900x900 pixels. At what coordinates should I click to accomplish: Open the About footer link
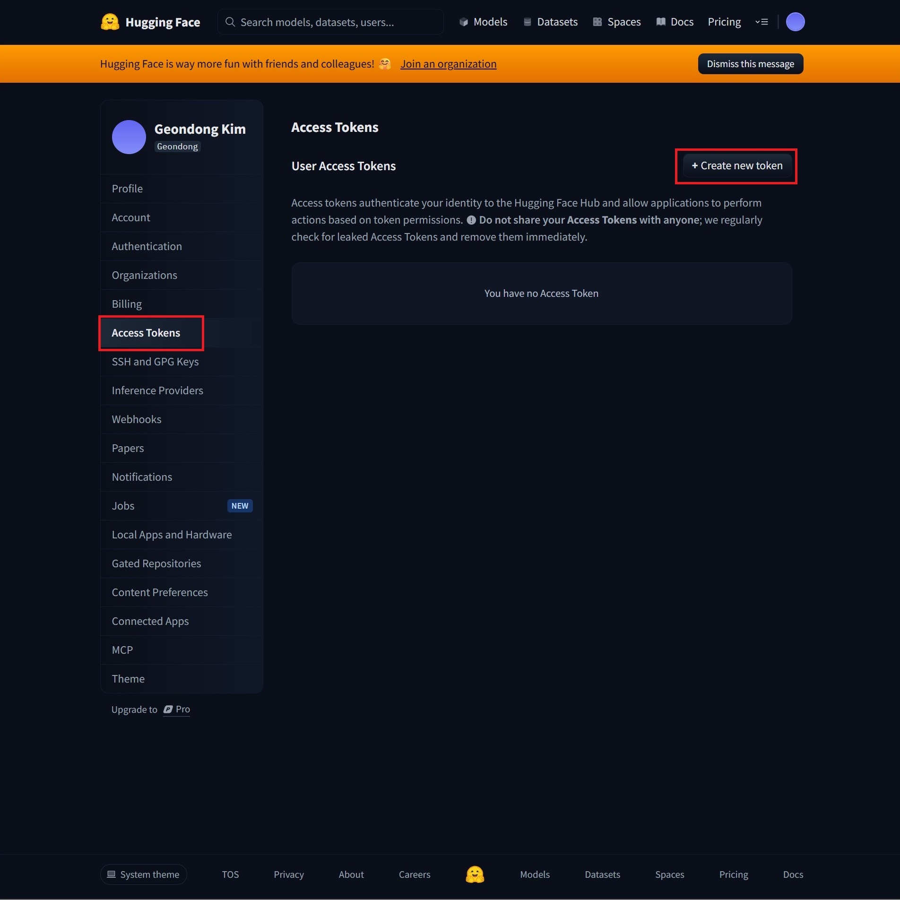coord(351,874)
